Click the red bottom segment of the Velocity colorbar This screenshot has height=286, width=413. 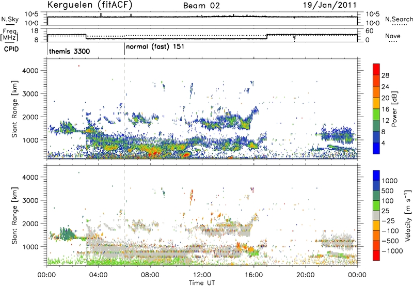click(376, 256)
